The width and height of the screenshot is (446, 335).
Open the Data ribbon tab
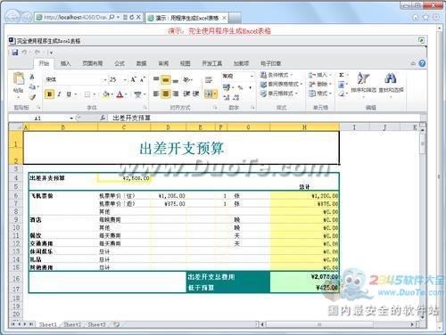tap(141, 63)
